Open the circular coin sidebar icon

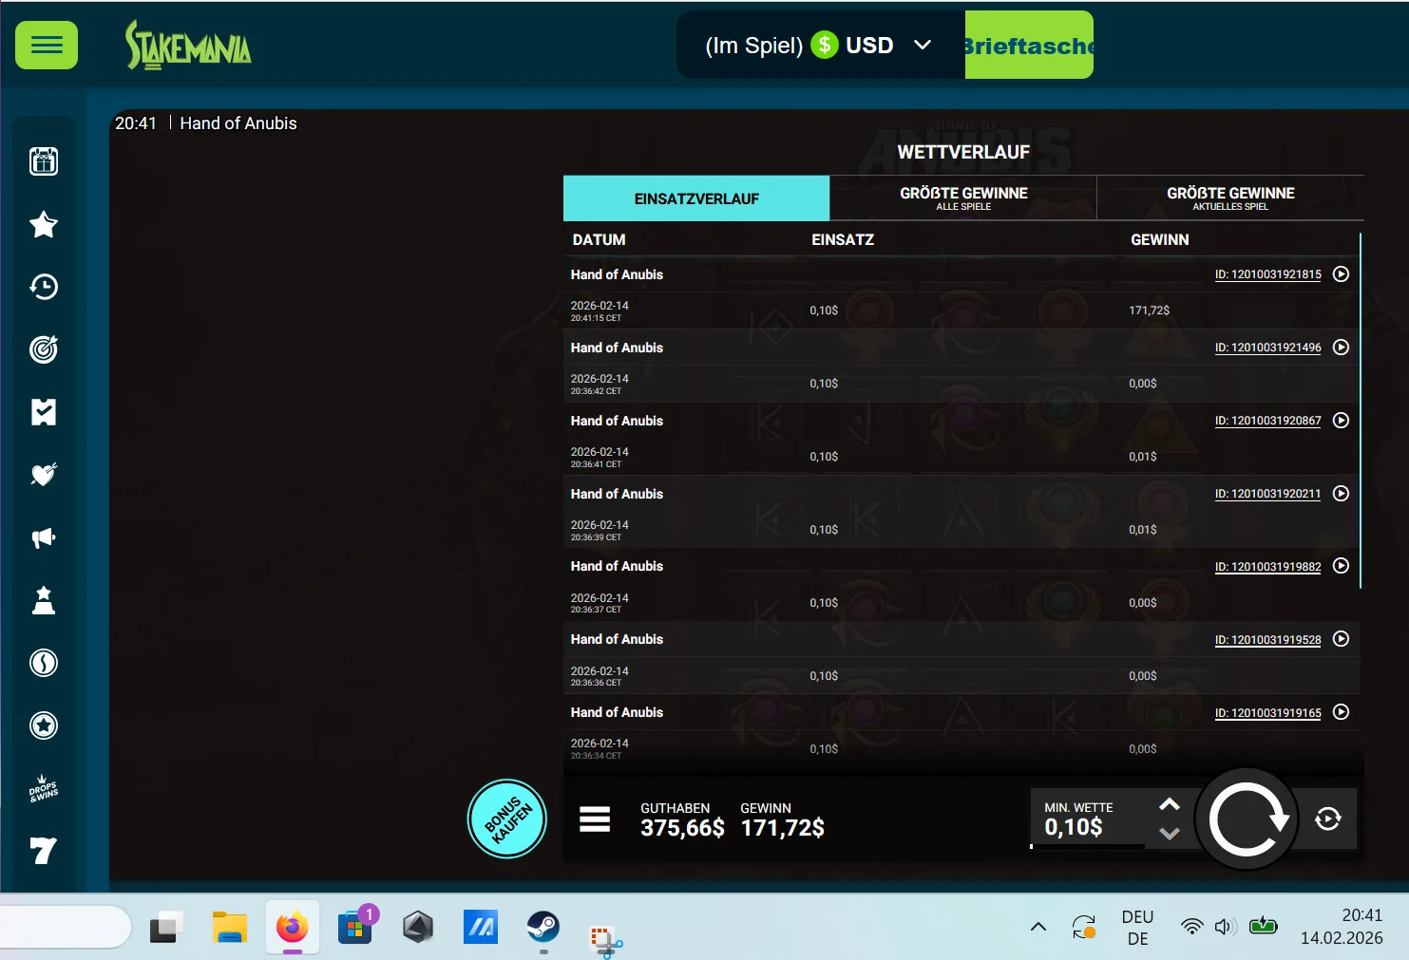pos(44,663)
